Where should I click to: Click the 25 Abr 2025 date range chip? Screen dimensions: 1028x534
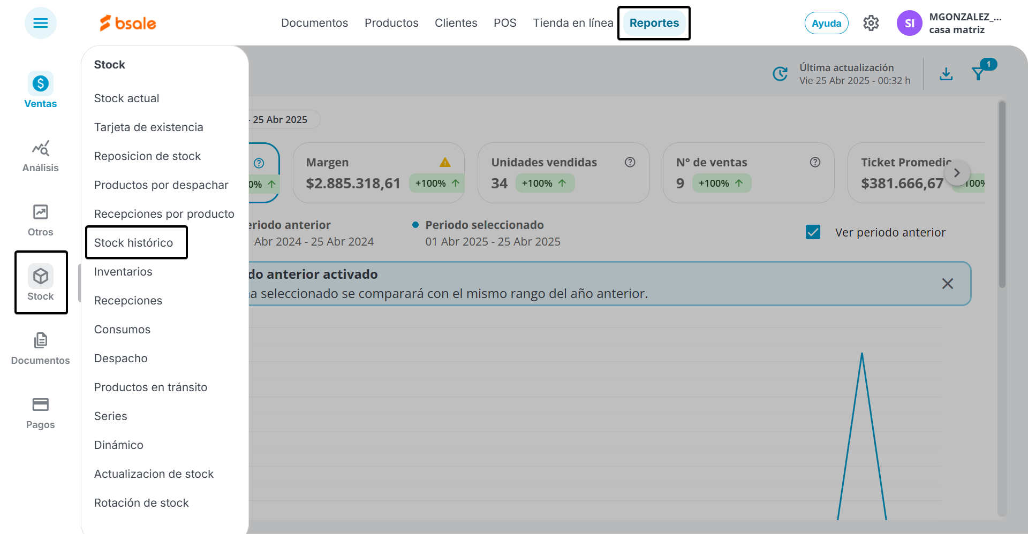pos(284,119)
